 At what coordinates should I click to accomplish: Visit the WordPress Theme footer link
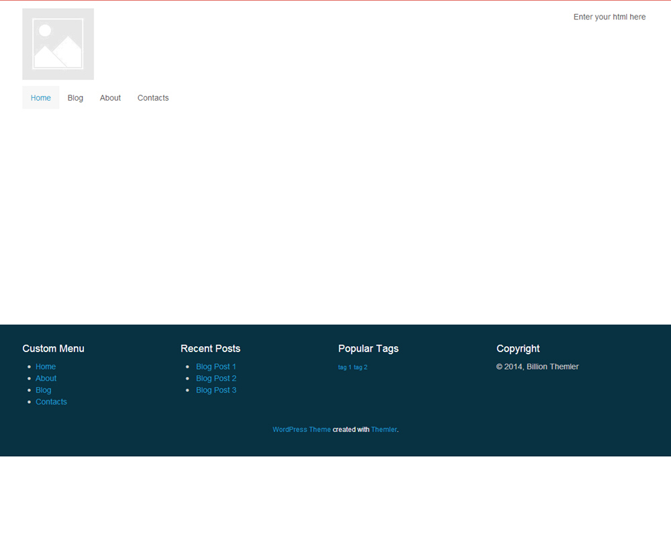pos(302,429)
